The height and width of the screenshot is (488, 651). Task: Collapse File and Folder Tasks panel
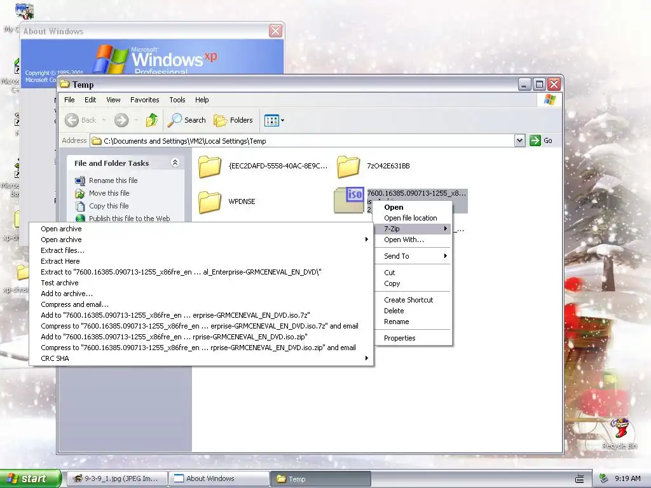(175, 163)
